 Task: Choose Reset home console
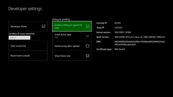pos(28,56)
